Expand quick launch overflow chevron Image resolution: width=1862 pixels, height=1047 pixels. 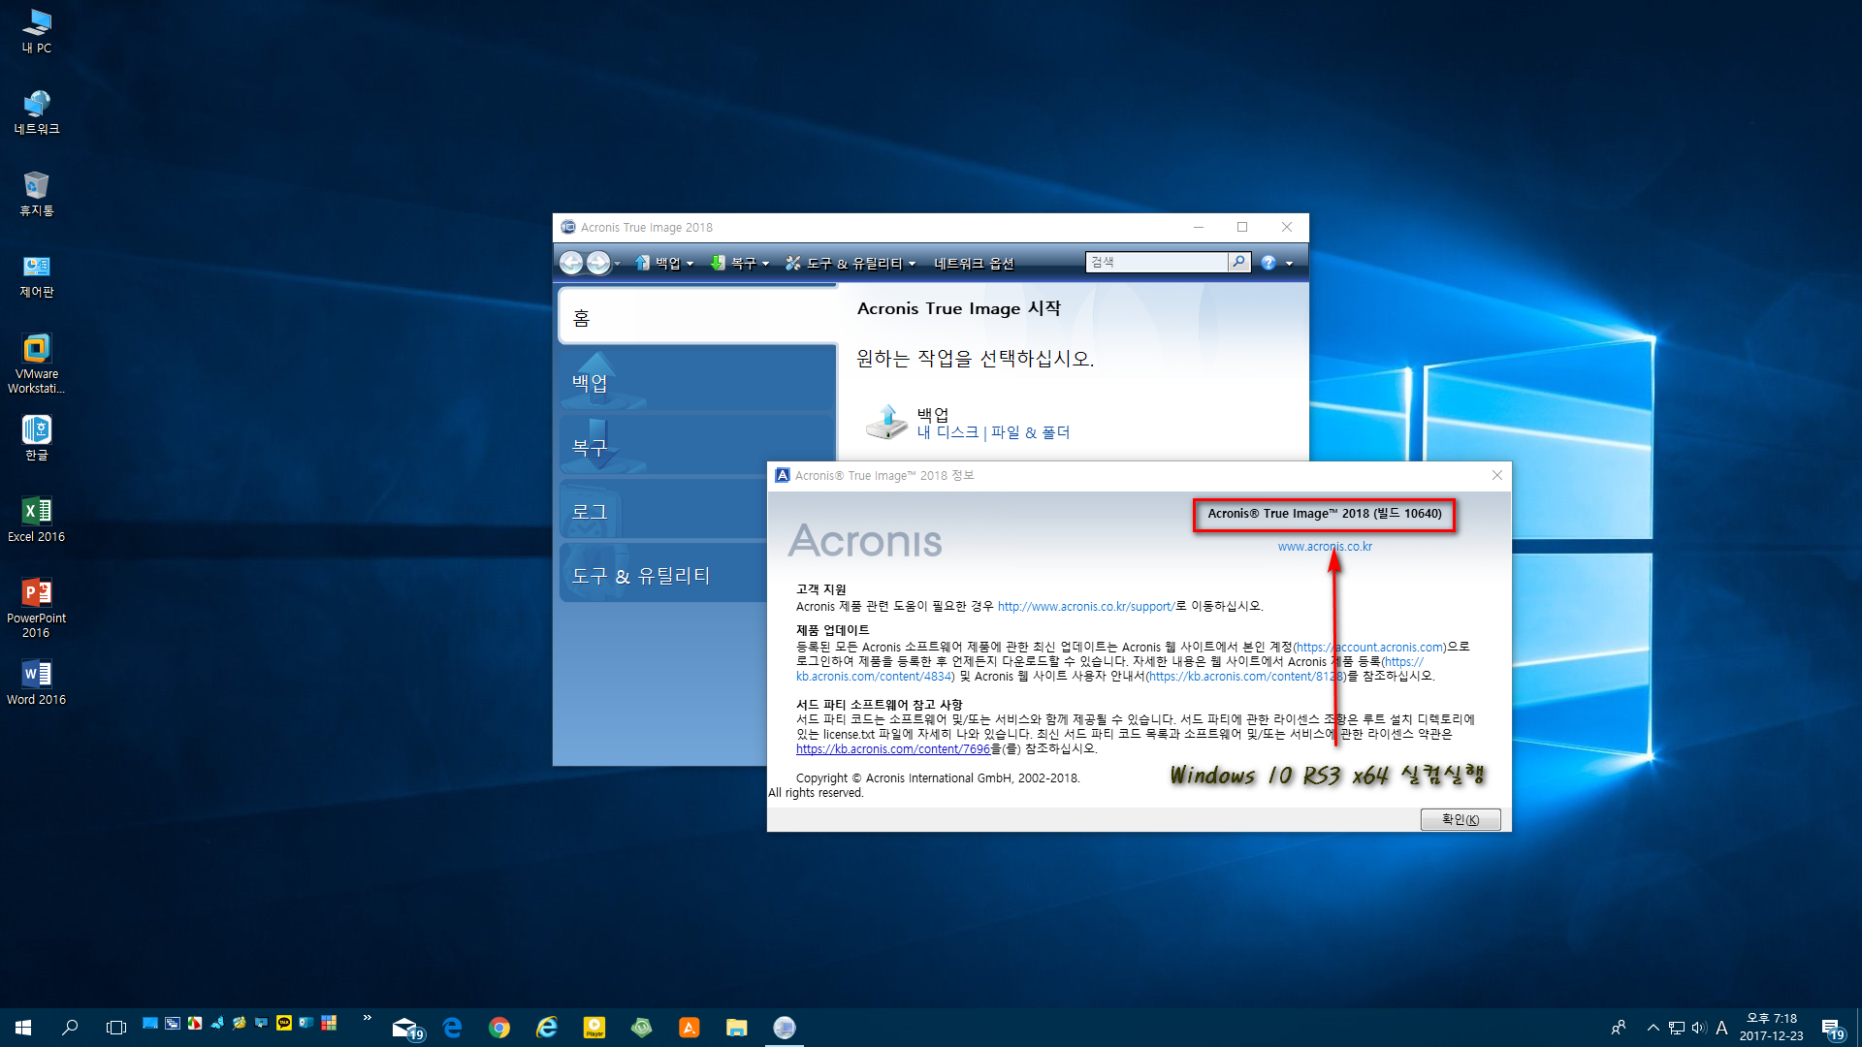pos(367,1018)
